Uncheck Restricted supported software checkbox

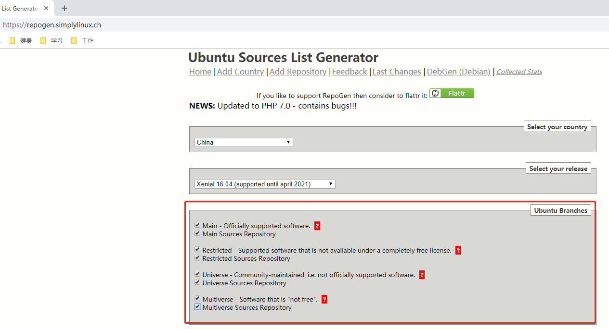click(197, 249)
